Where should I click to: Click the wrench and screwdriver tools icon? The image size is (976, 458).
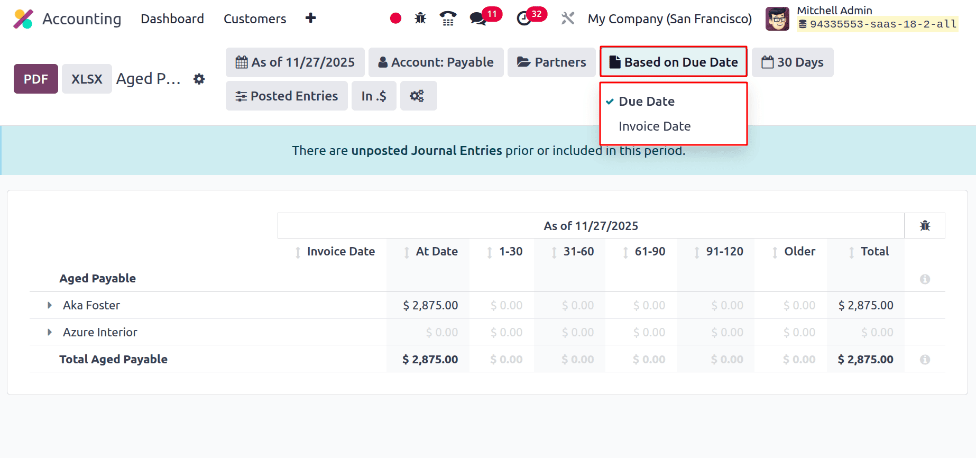pos(568,19)
